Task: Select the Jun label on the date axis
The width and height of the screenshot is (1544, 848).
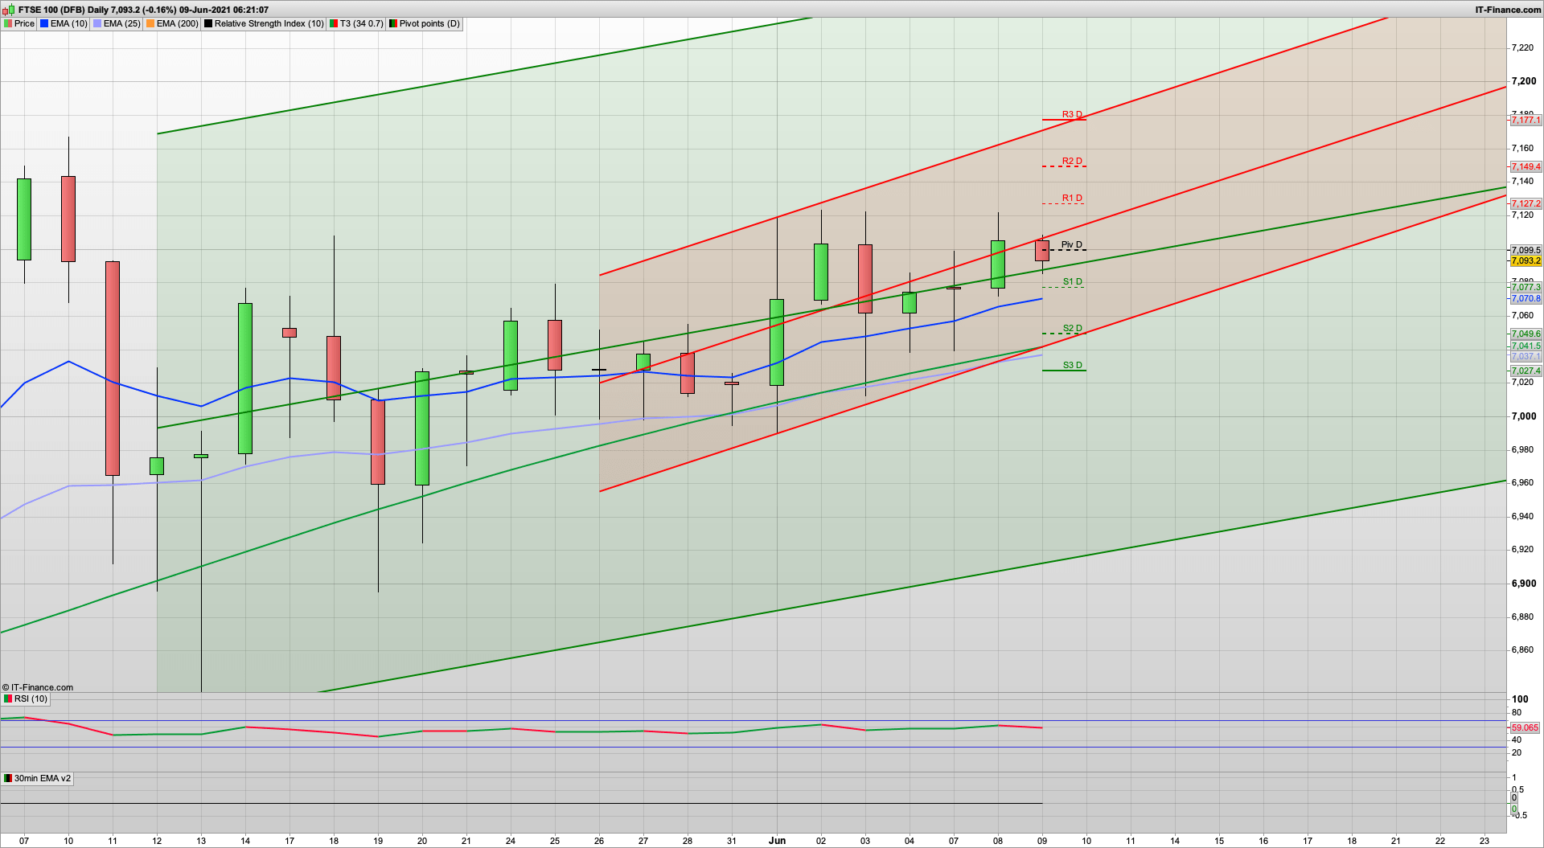Action: click(x=777, y=841)
